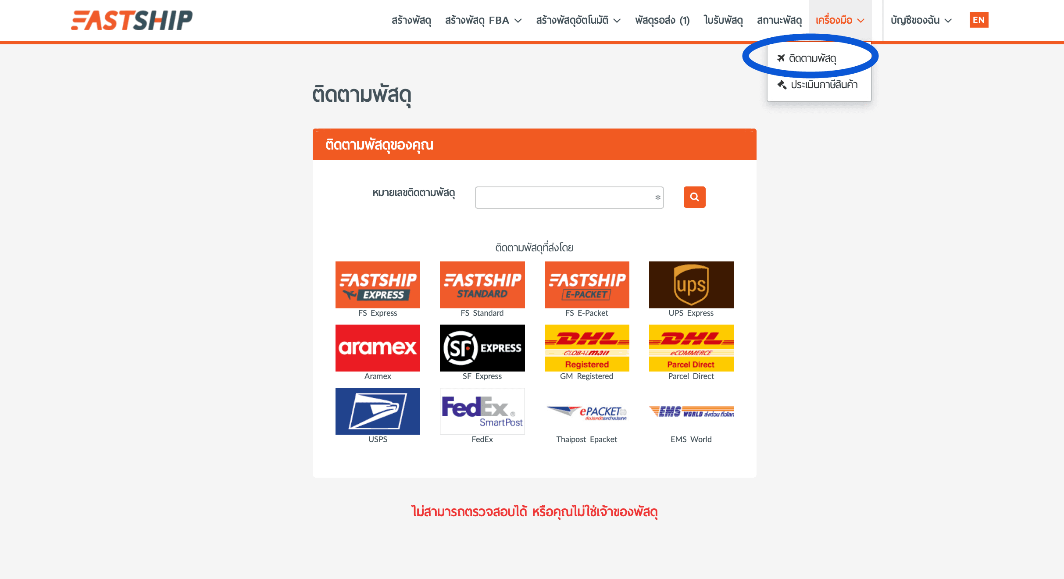
Task: Expand the สร้างพัสดุอัตโนมัติ dropdown
Action: pos(578,20)
